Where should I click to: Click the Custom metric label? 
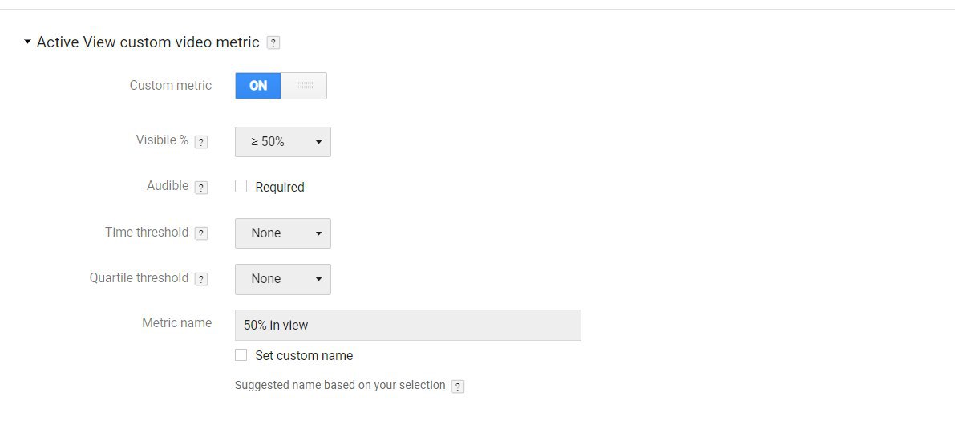tap(171, 85)
